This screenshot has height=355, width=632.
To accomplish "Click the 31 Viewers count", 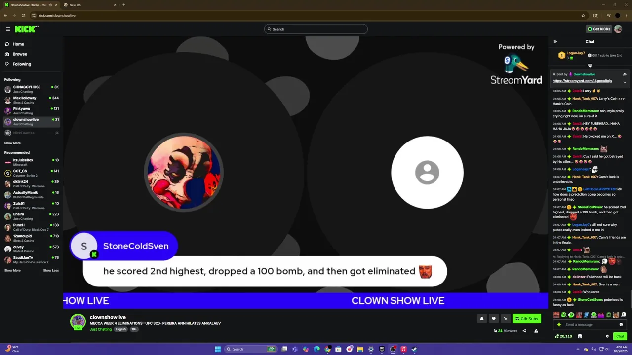I will click(x=505, y=331).
